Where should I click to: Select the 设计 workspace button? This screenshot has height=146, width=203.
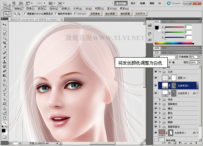133,3
